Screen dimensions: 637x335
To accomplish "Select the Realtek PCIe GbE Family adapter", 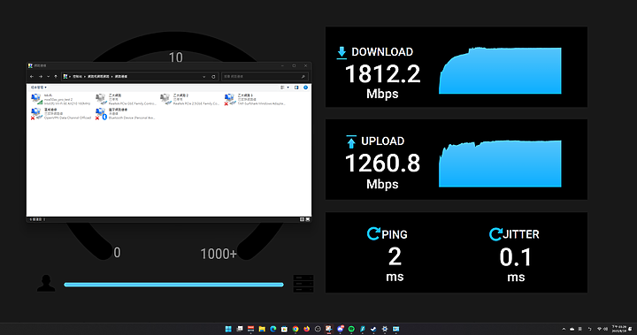I will (126, 100).
